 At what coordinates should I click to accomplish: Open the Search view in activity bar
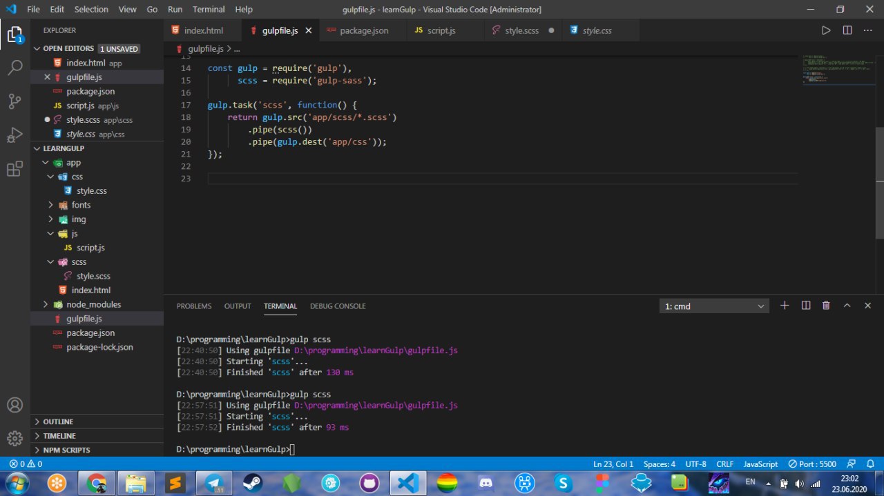(x=15, y=68)
